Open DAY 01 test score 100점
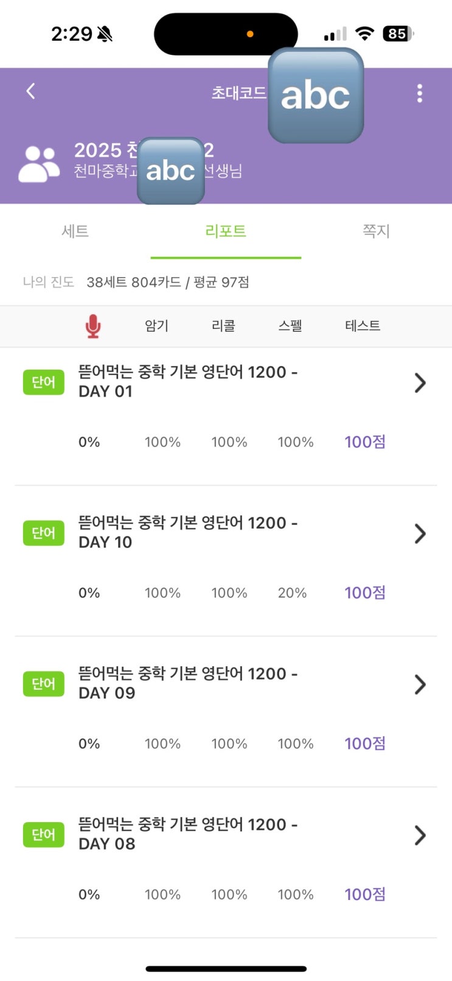This screenshot has height=981, width=452. click(365, 442)
